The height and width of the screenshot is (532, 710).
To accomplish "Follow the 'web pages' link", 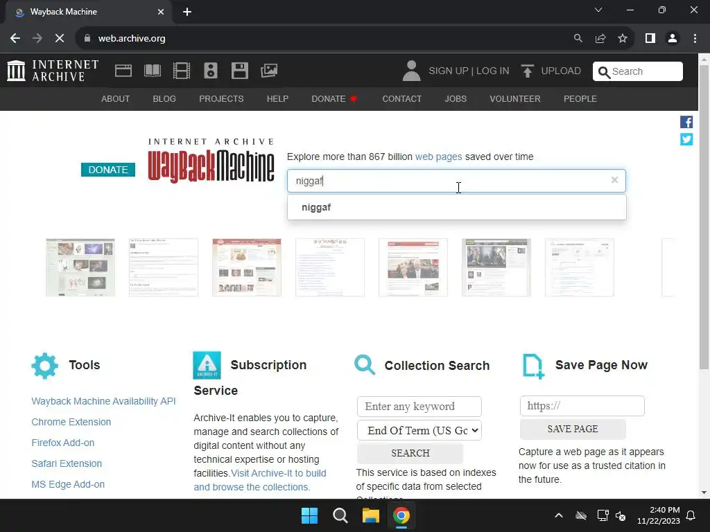I will point(438,157).
